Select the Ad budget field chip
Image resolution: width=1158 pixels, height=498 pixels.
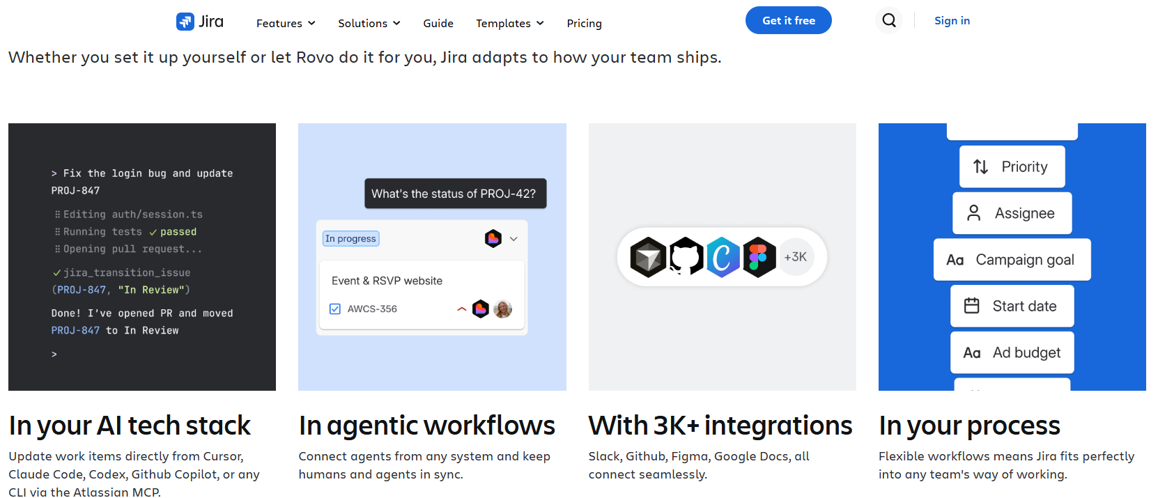pyautogui.click(x=1012, y=352)
